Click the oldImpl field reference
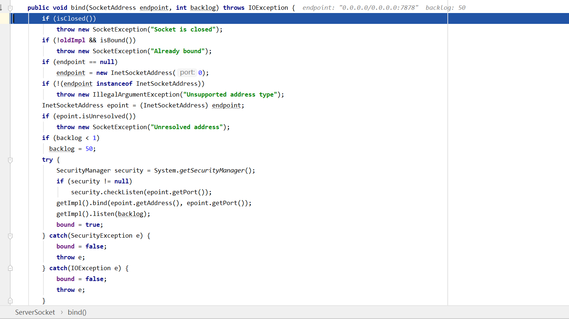Image resolution: width=569 pixels, height=319 pixels. [73, 40]
